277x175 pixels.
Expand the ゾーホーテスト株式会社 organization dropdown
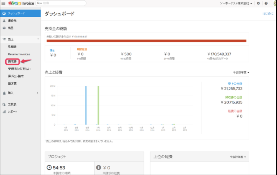click(x=236, y=3)
